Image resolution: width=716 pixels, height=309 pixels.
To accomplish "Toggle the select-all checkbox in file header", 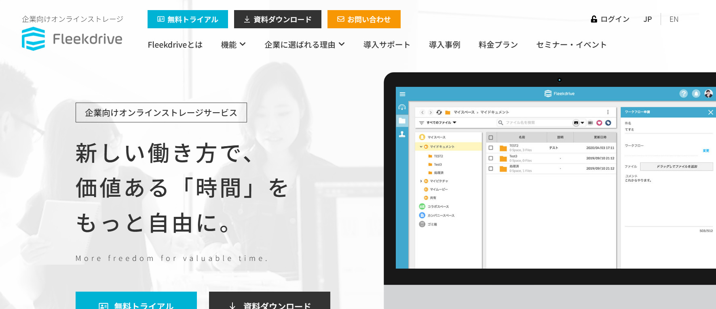I will click(x=491, y=137).
